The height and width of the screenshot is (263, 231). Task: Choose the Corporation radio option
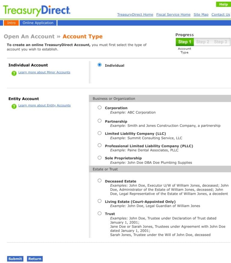[x=100, y=107]
